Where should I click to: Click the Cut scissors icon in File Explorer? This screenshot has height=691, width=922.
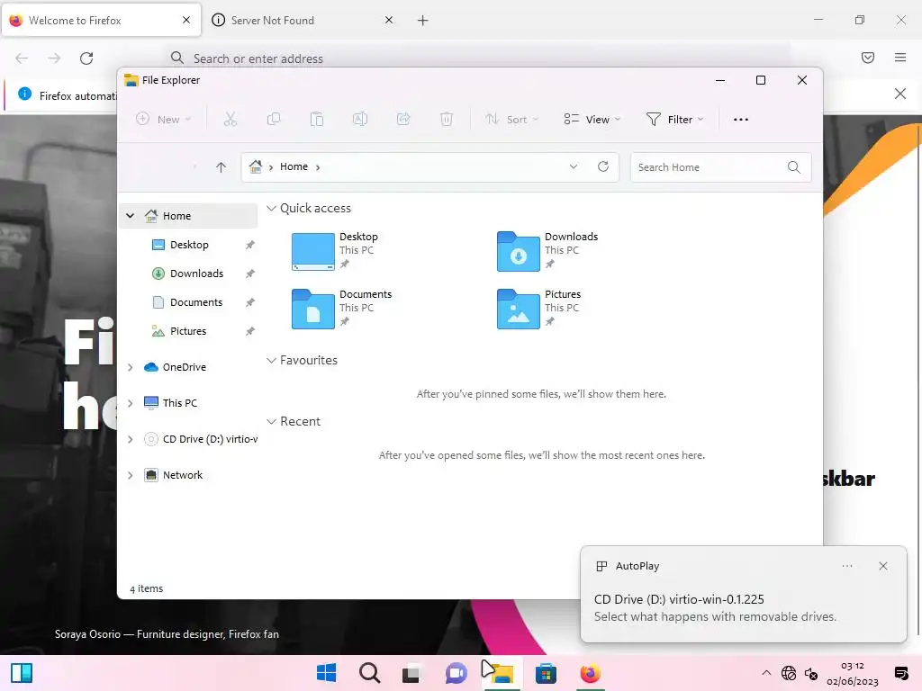click(x=230, y=120)
